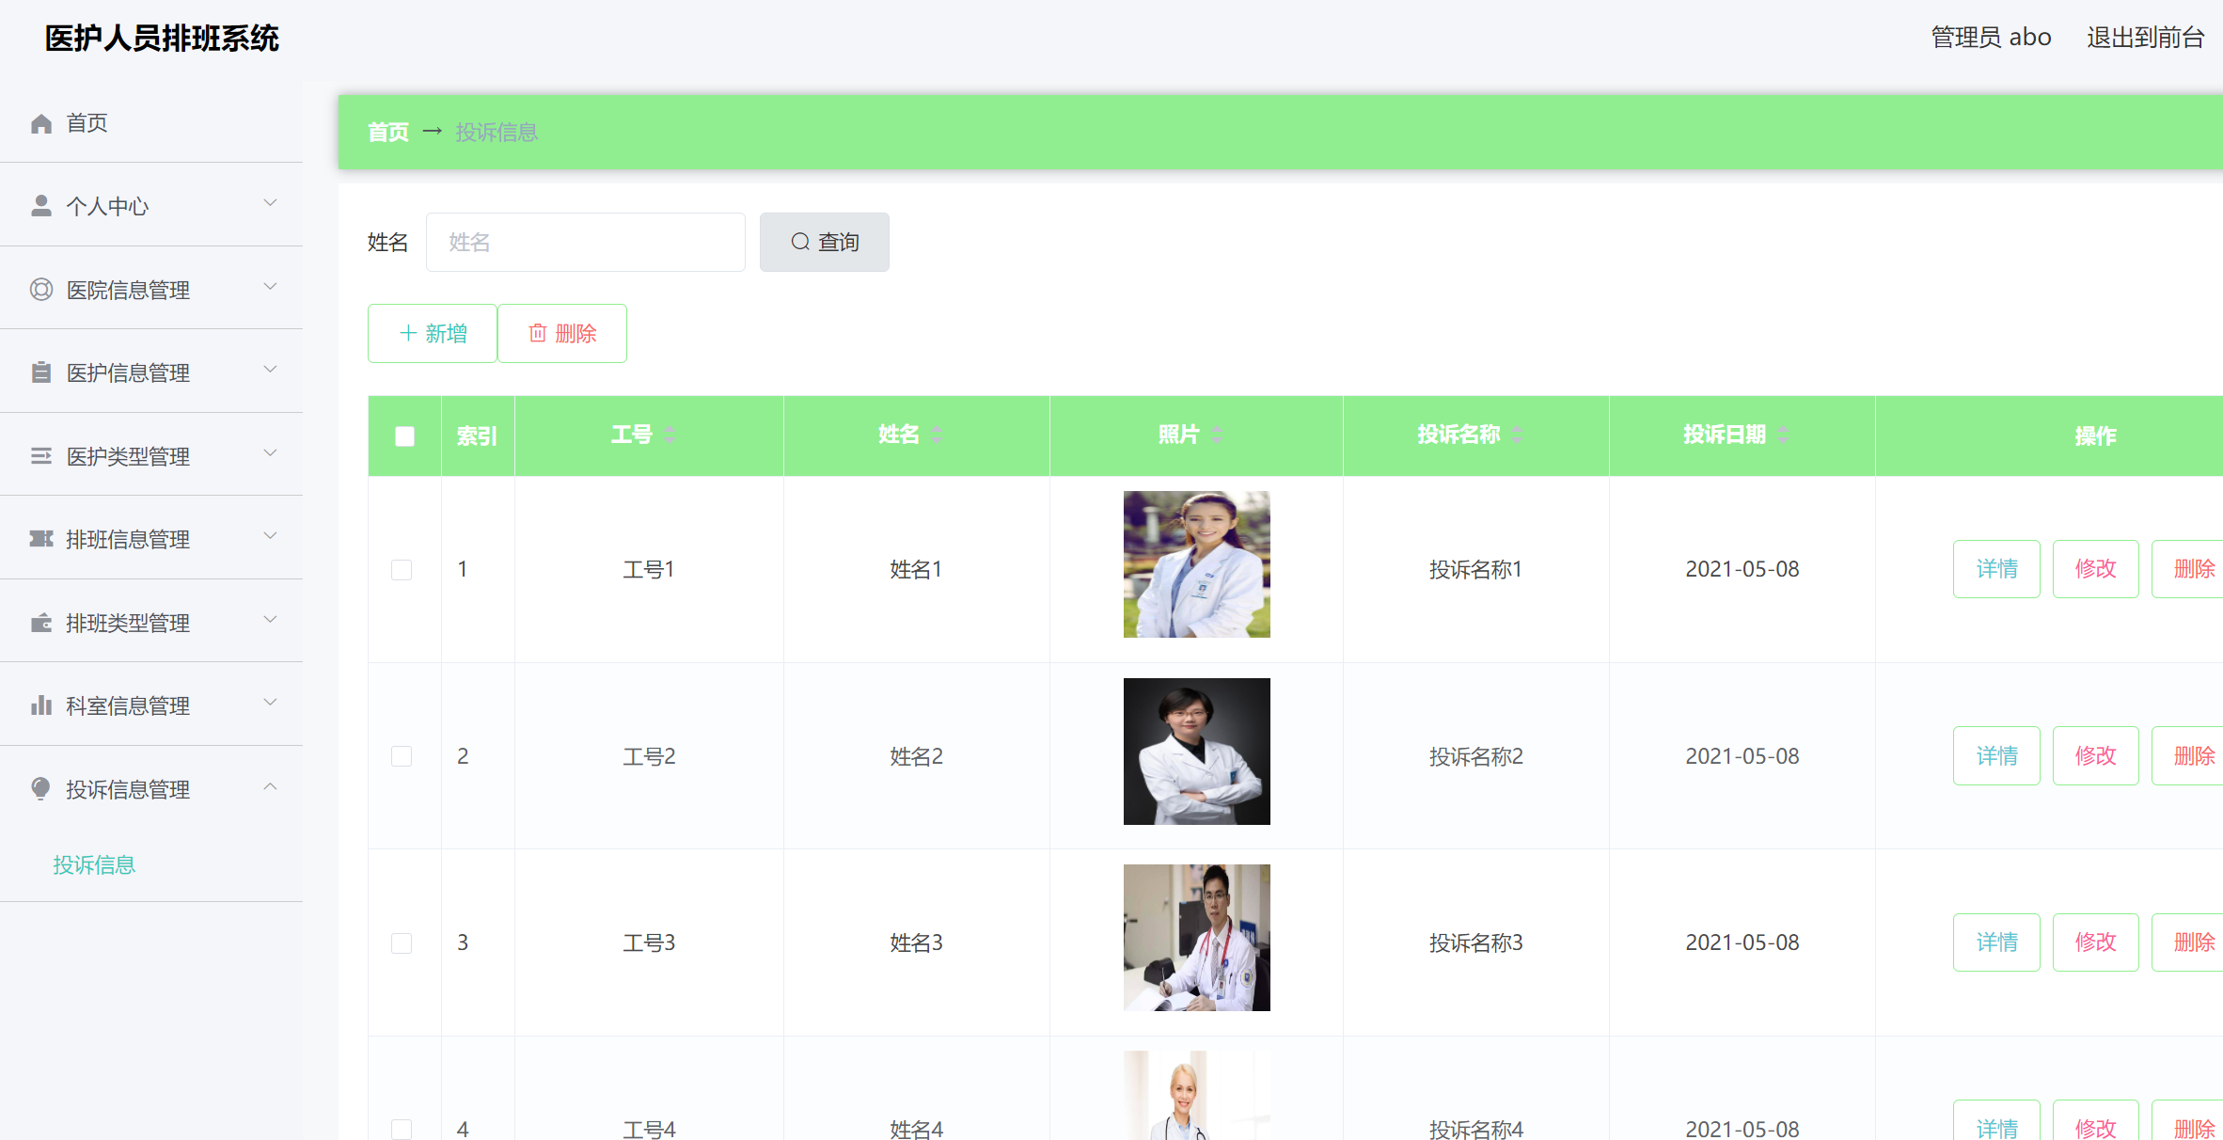
Task: Click the 医院信息管理 sidebar icon
Action: (x=40, y=289)
